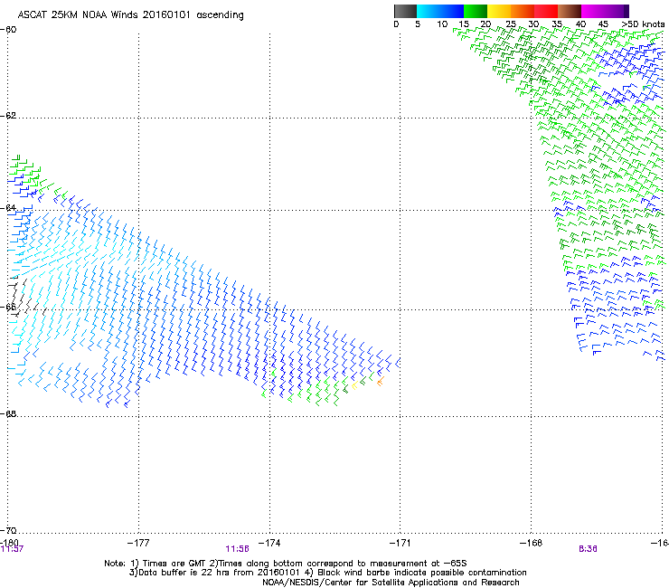This screenshot has width=669, height=588.
Task: Click the '10' label under the color scale
Action: point(442,24)
